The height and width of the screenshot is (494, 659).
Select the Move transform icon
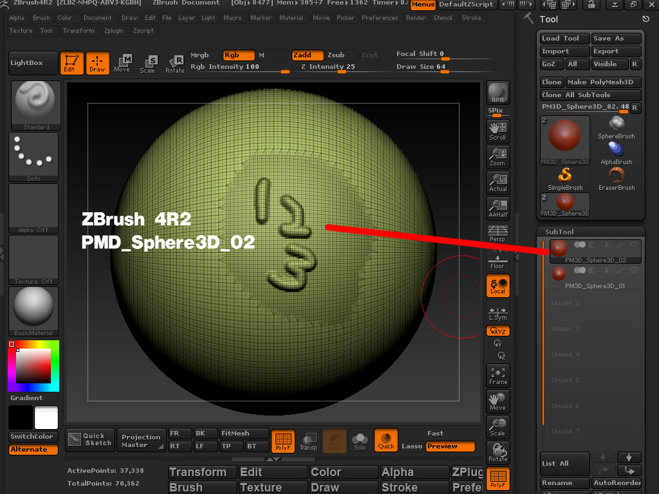click(x=122, y=63)
